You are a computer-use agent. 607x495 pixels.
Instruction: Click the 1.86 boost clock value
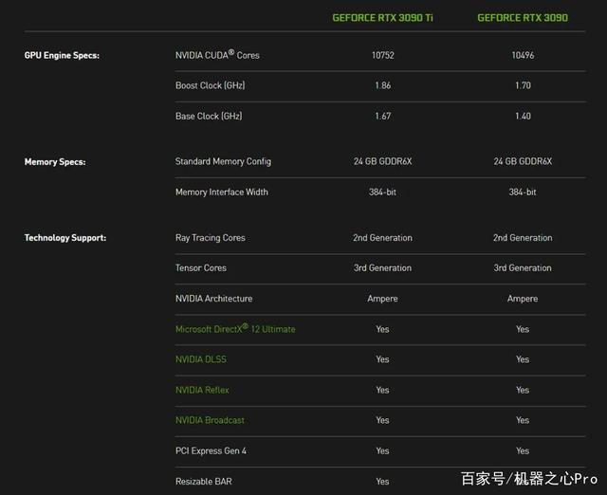point(383,85)
